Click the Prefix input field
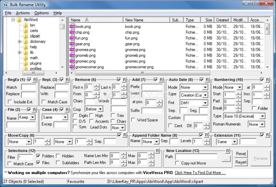 pyautogui.click(x=152, y=87)
